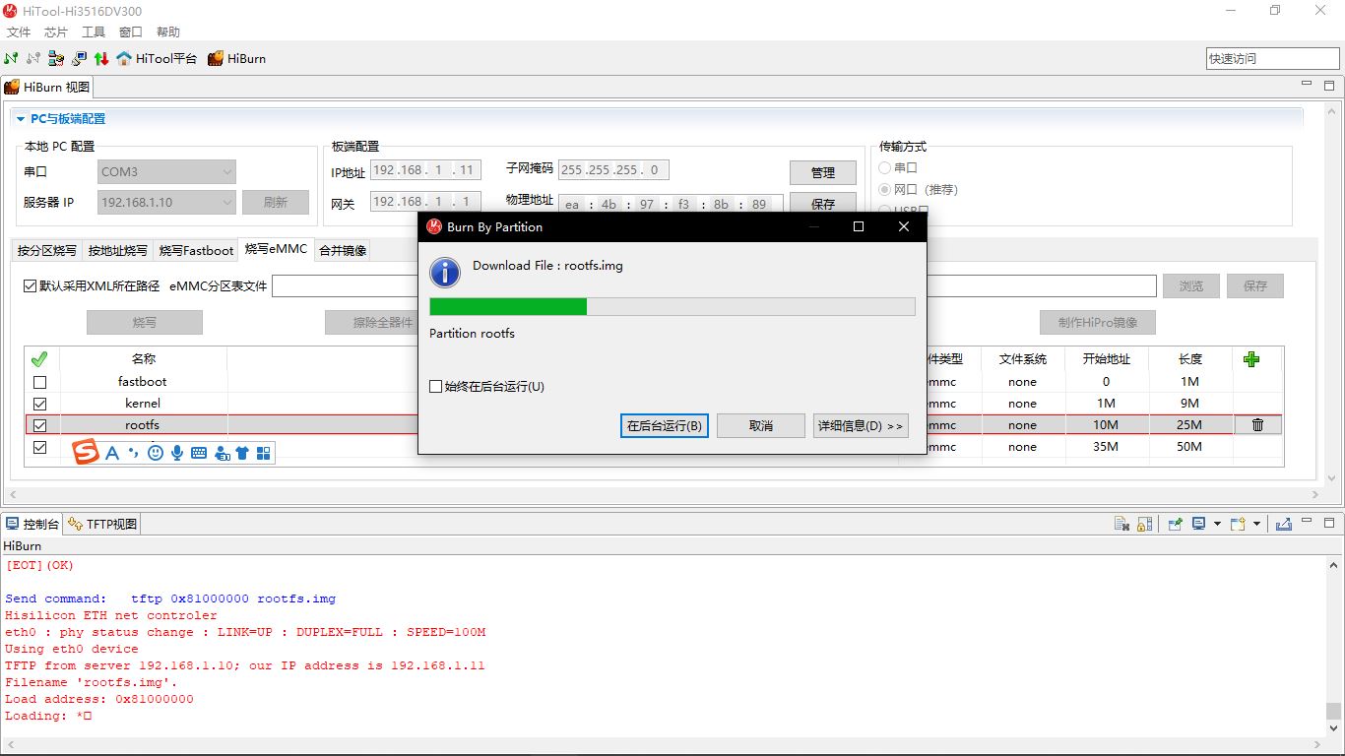Switch to the 合并镜像 tab
The height and width of the screenshot is (756, 1345).
[x=343, y=250]
